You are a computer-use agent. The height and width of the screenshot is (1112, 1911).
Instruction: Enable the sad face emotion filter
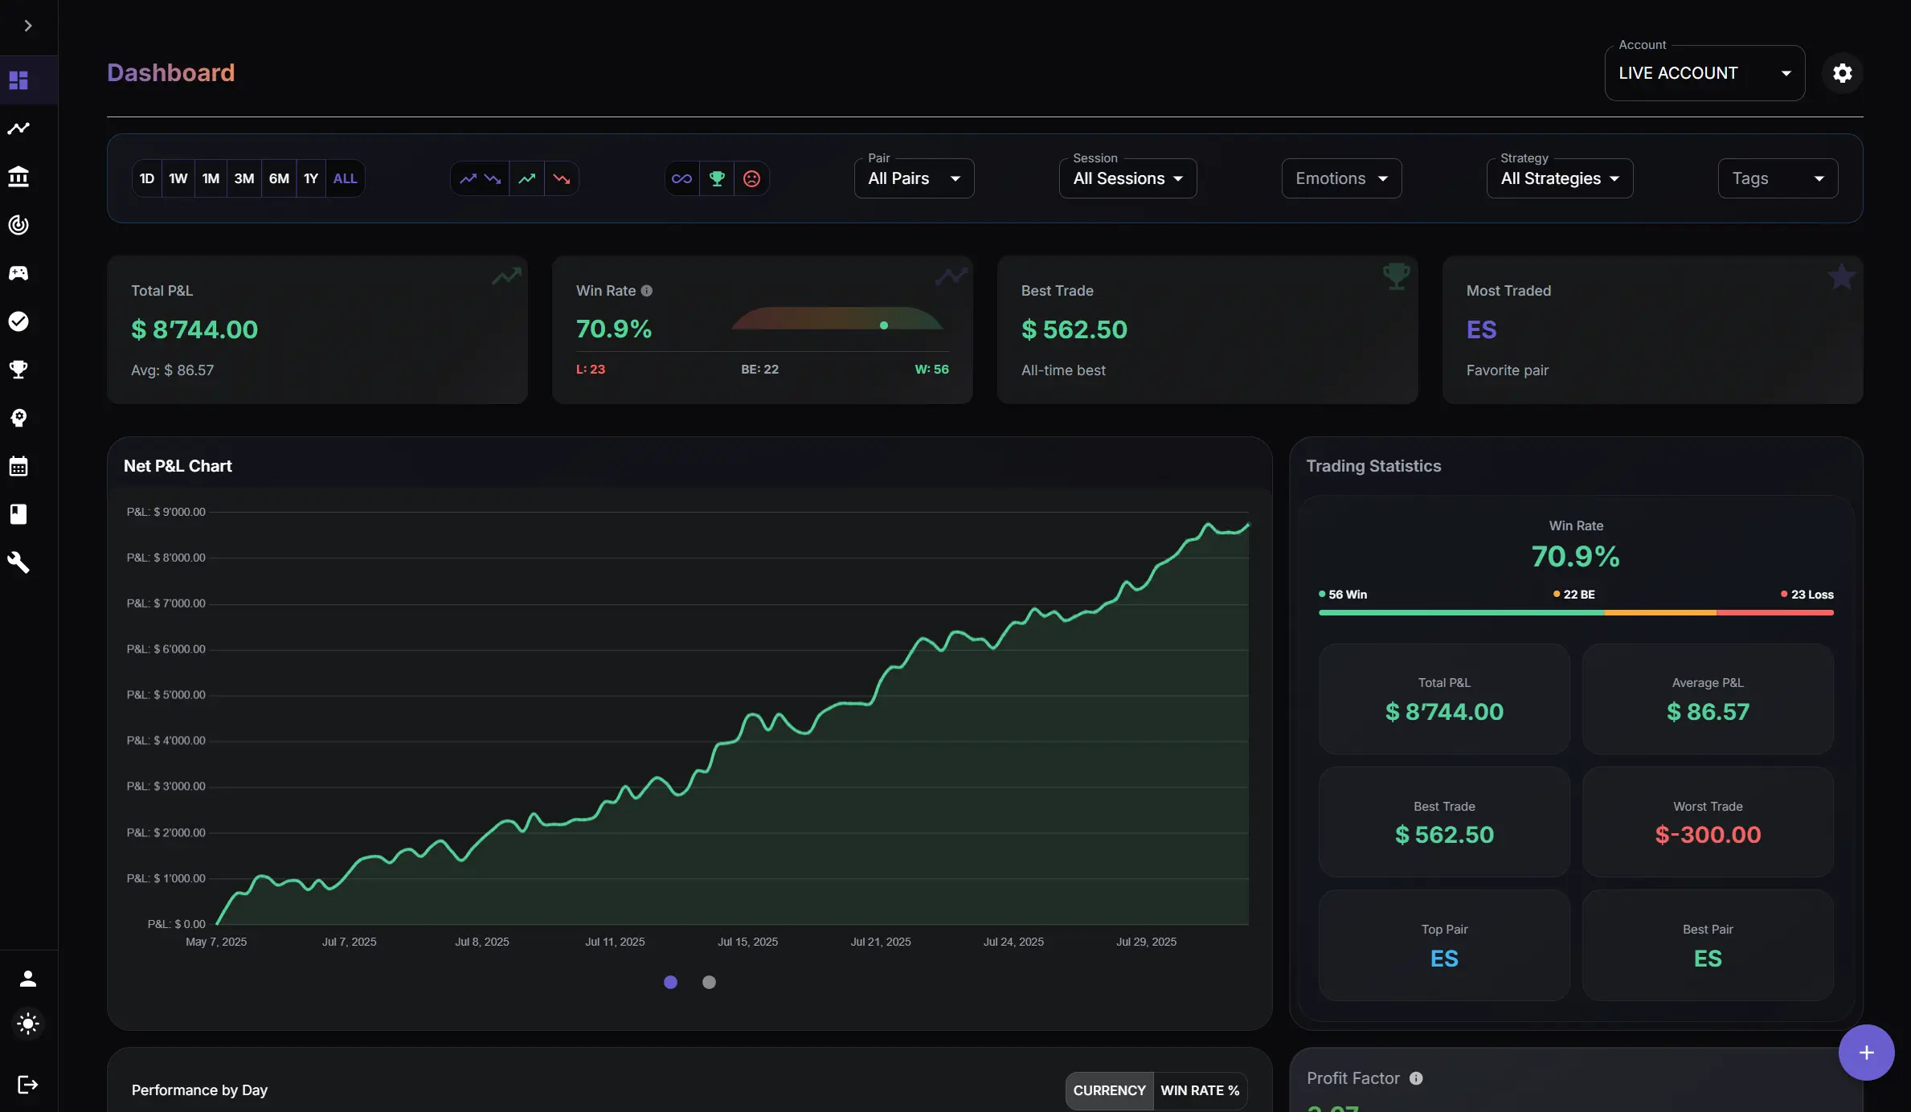coord(751,178)
